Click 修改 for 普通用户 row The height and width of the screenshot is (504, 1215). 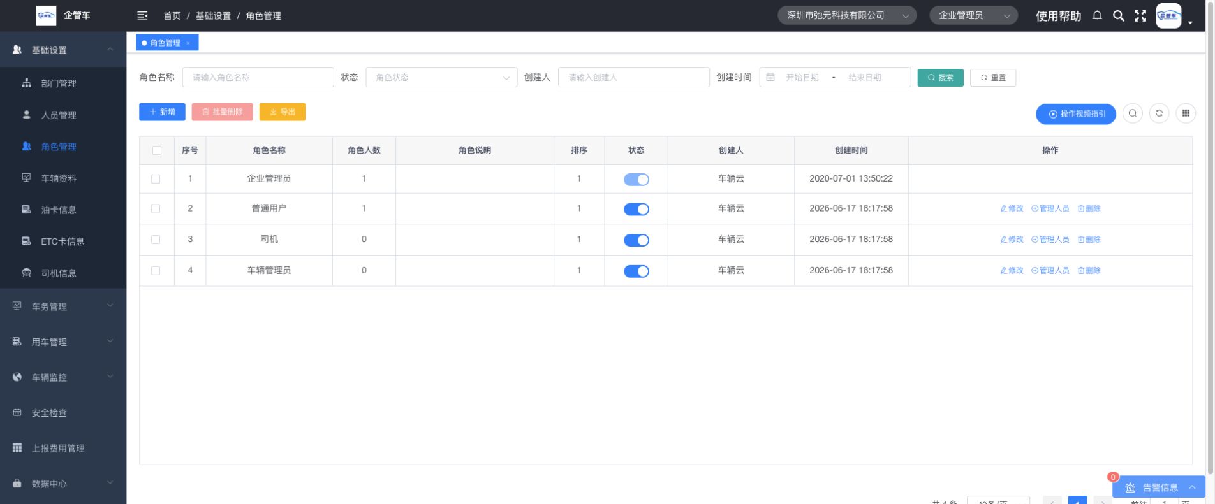[x=1012, y=208]
